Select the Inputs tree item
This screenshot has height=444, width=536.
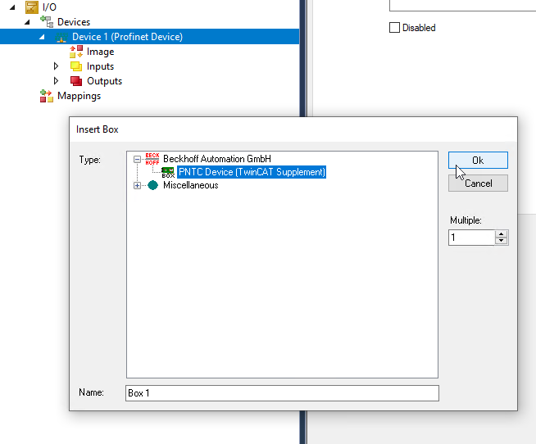click(100, 66)
